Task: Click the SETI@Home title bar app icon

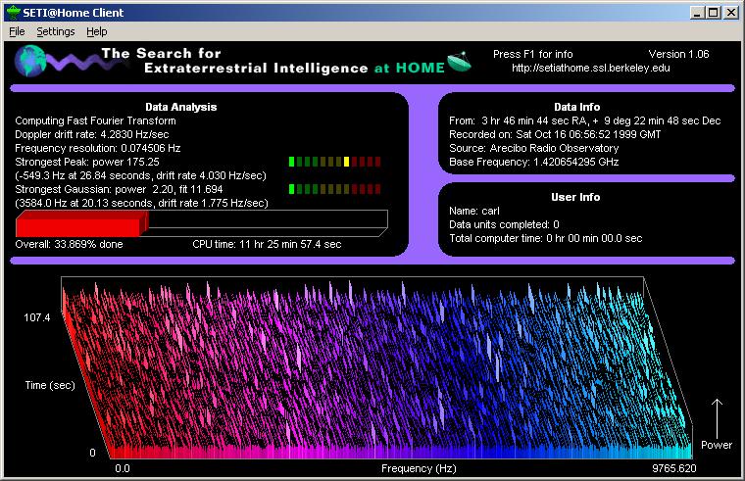Action: pos(14,13)
